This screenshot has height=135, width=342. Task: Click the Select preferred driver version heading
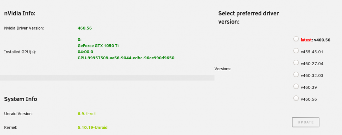click(248, 18)
